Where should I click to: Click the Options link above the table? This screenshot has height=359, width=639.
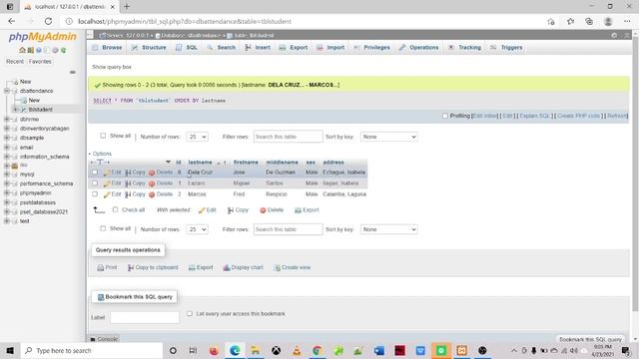[102, 154]
